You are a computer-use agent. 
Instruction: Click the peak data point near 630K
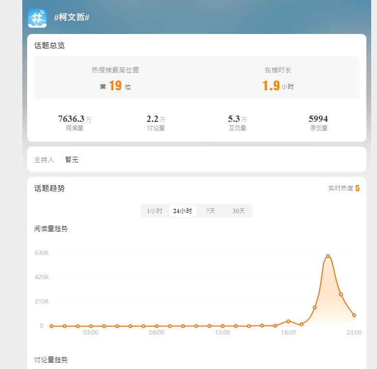328,256
